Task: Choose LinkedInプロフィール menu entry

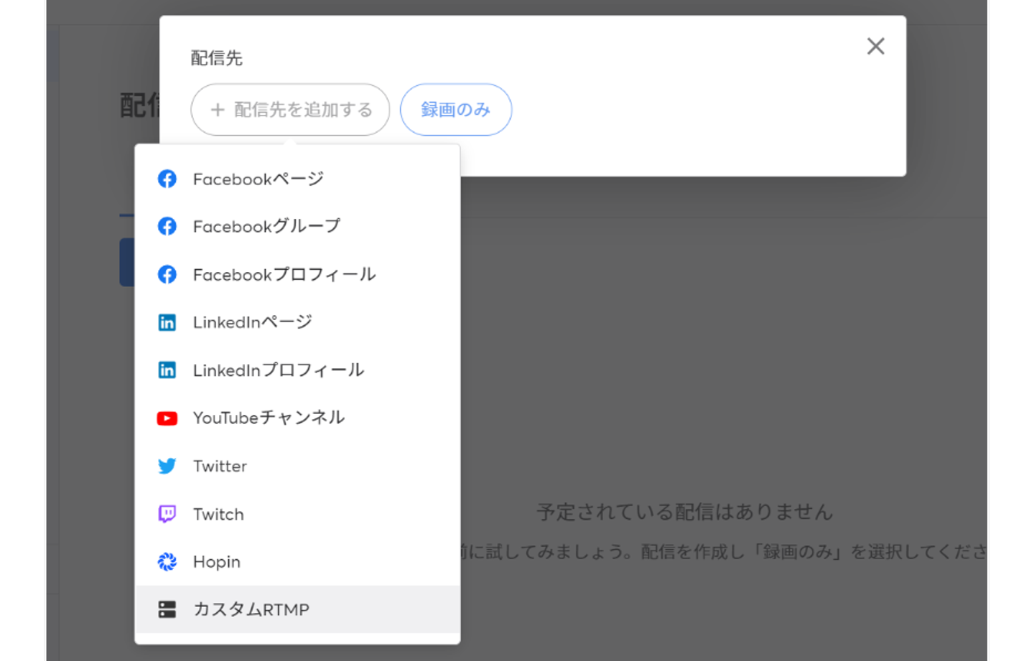Action: click(297, 370)
